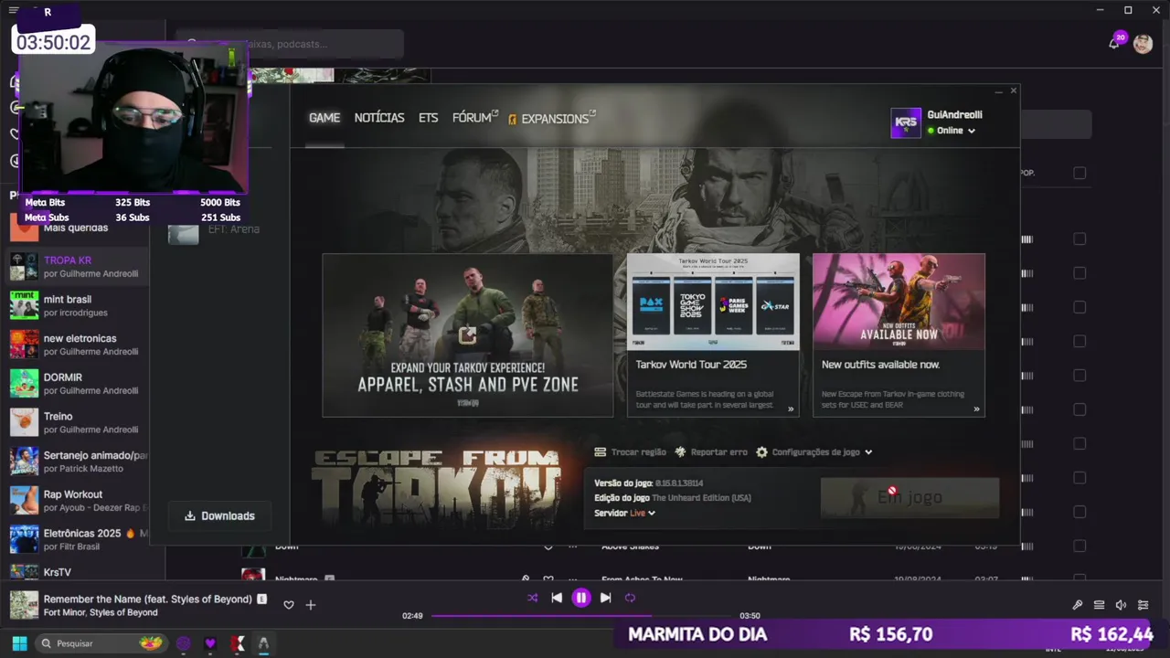Open the Treino playlist
This screenshot has height=658, width=1170.
(x=79, y=422)
